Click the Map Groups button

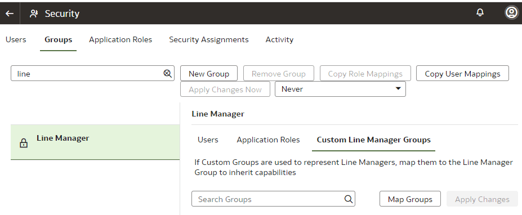tap(410, 199)
